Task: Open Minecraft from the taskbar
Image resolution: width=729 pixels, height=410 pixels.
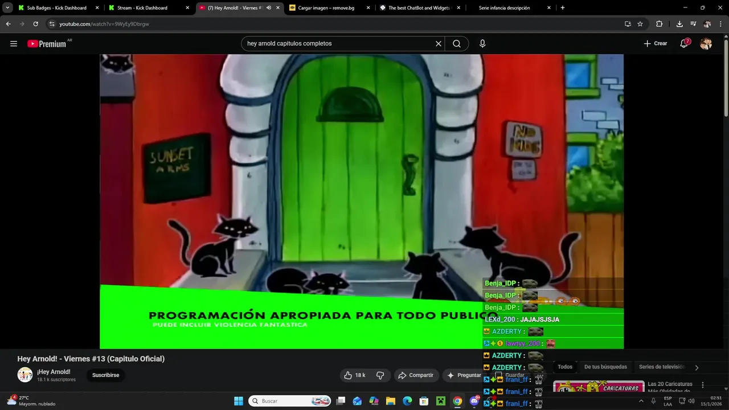Action: (440, 401)
